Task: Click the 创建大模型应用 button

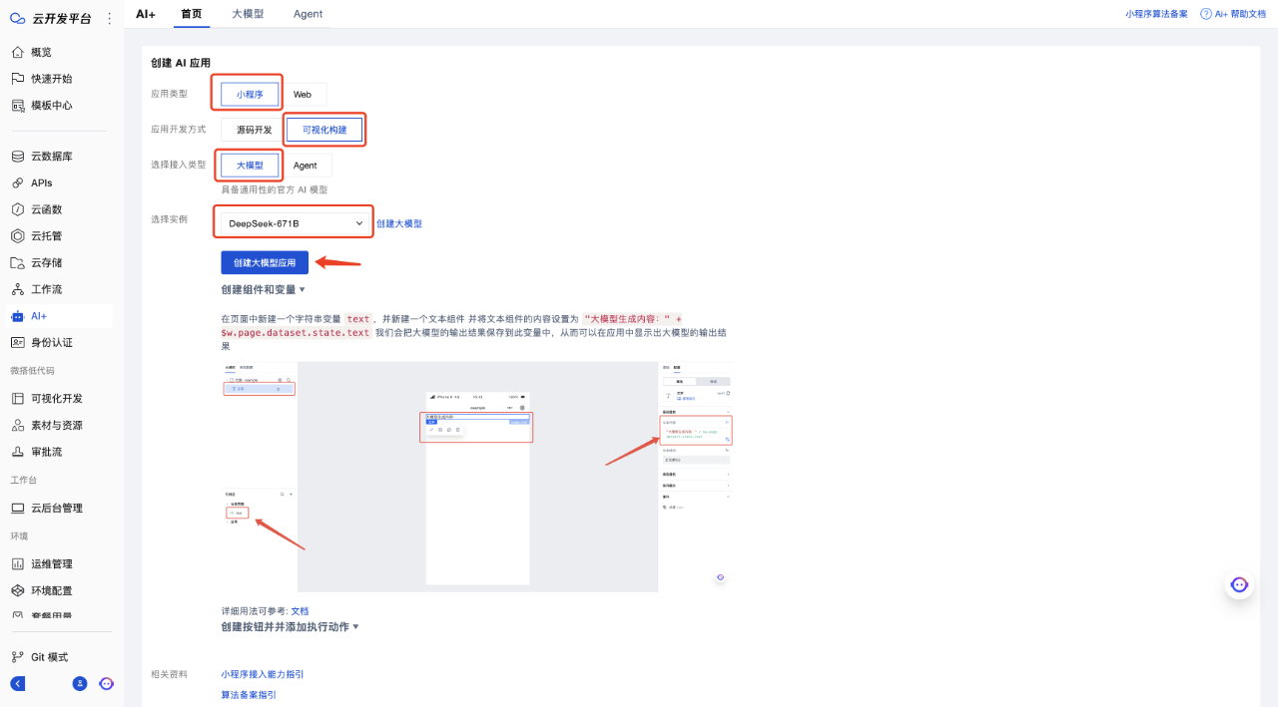Action: (x=265, y=263)
